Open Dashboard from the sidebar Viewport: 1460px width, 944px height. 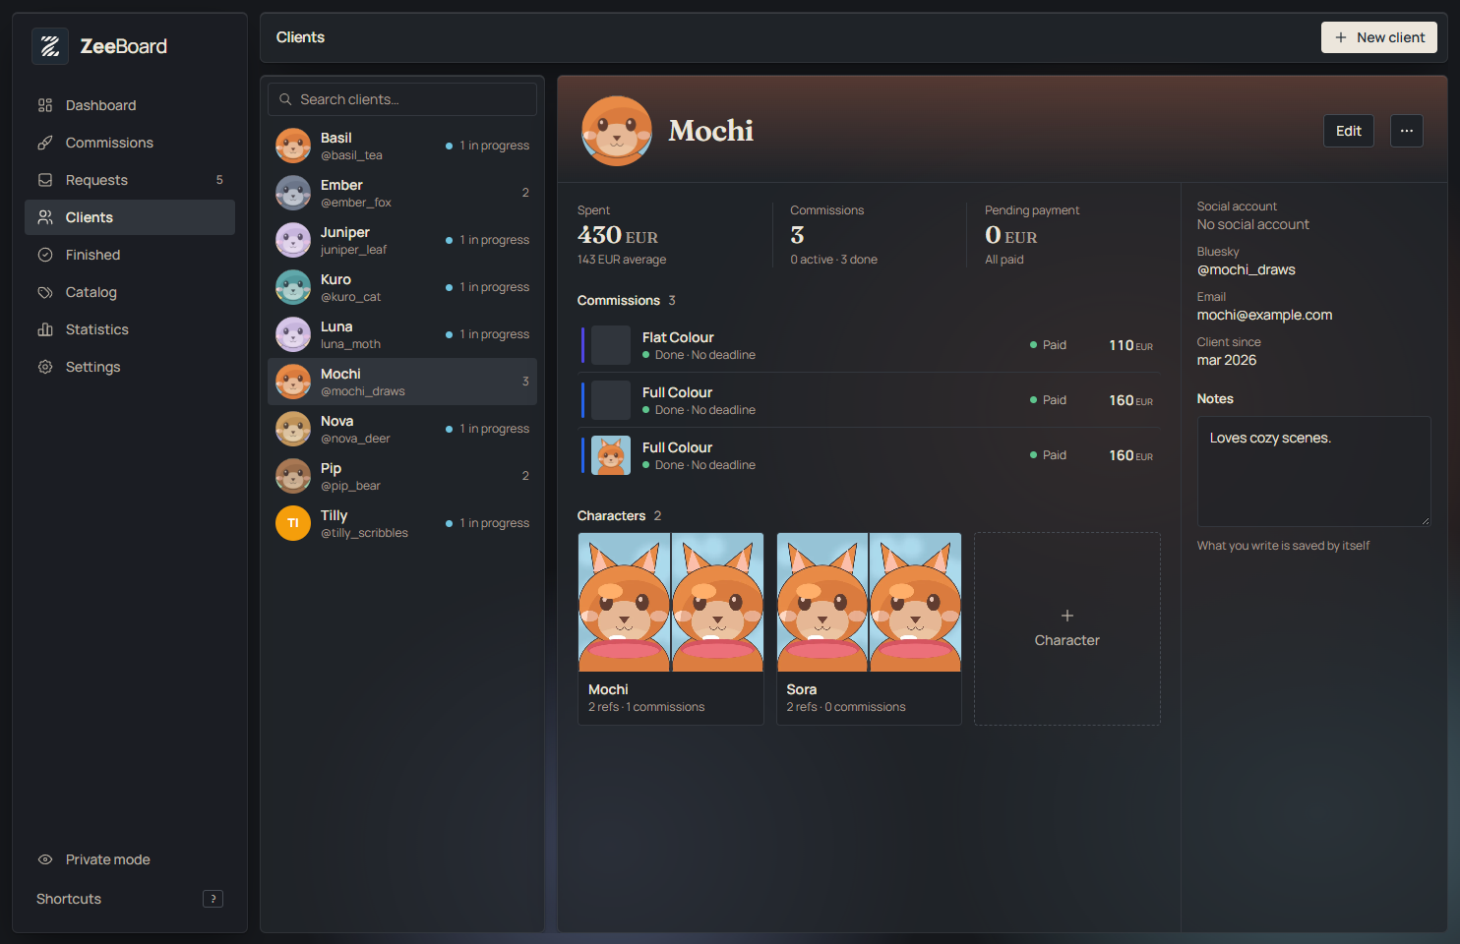coord(130,105)
